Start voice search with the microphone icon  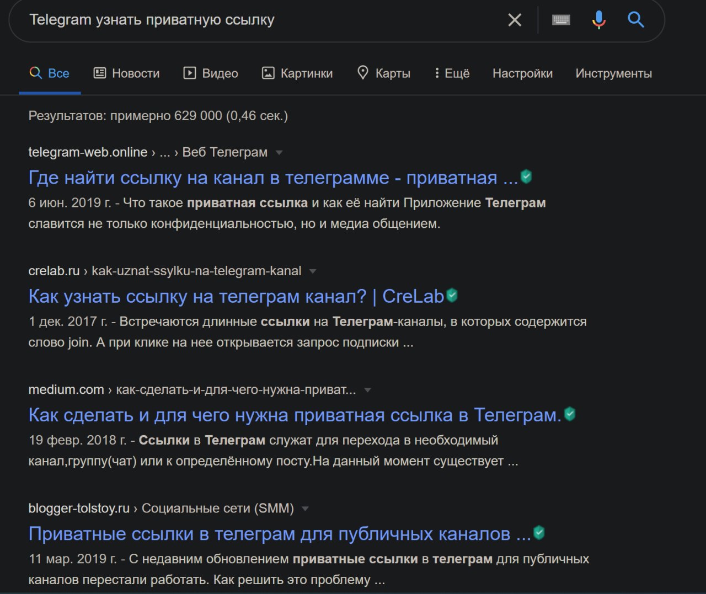pyautogui.click(x=599, y=20)
